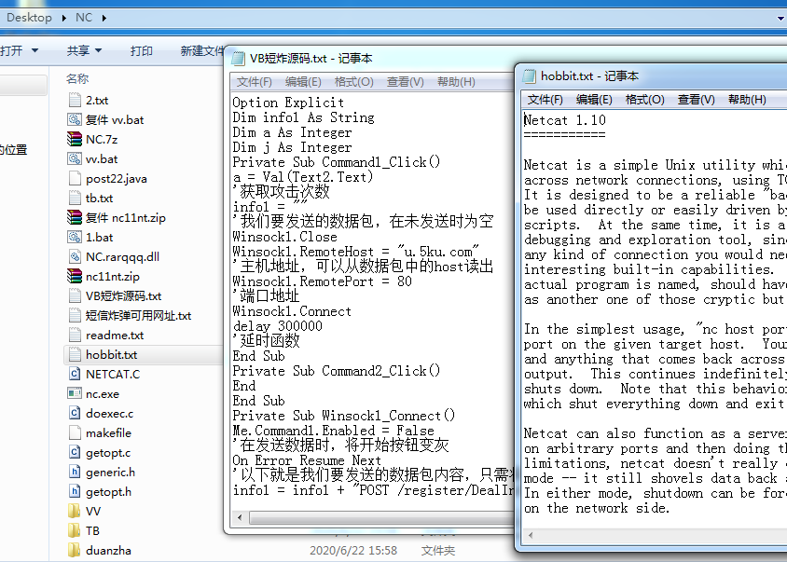Click the "Netcat 1.10" line in hobbit.txt
The height and width of the screenshot is (562, 787).
coord(565,120)
